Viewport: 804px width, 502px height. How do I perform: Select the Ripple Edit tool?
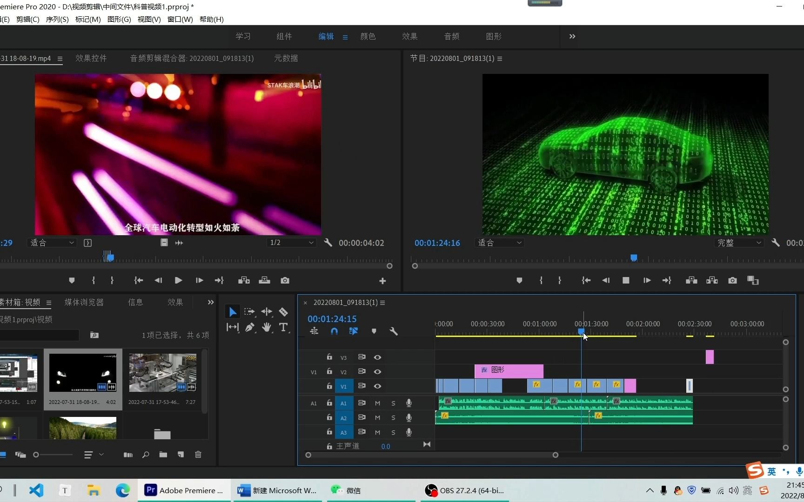(x=267, y=312)
